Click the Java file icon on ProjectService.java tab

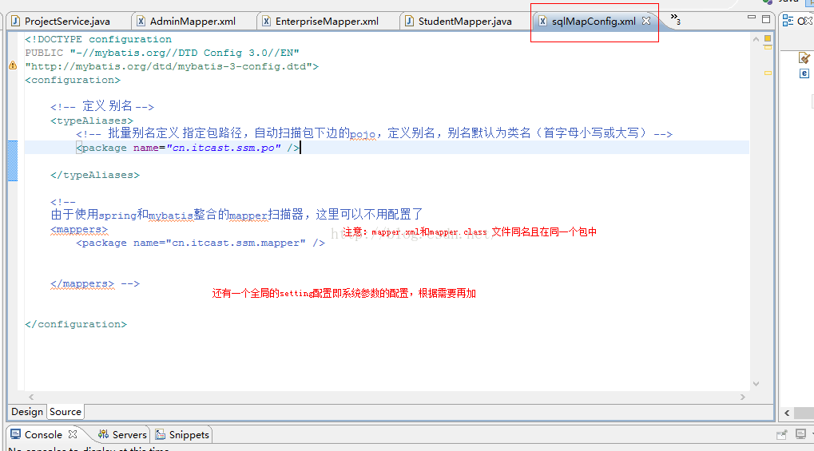15,22
